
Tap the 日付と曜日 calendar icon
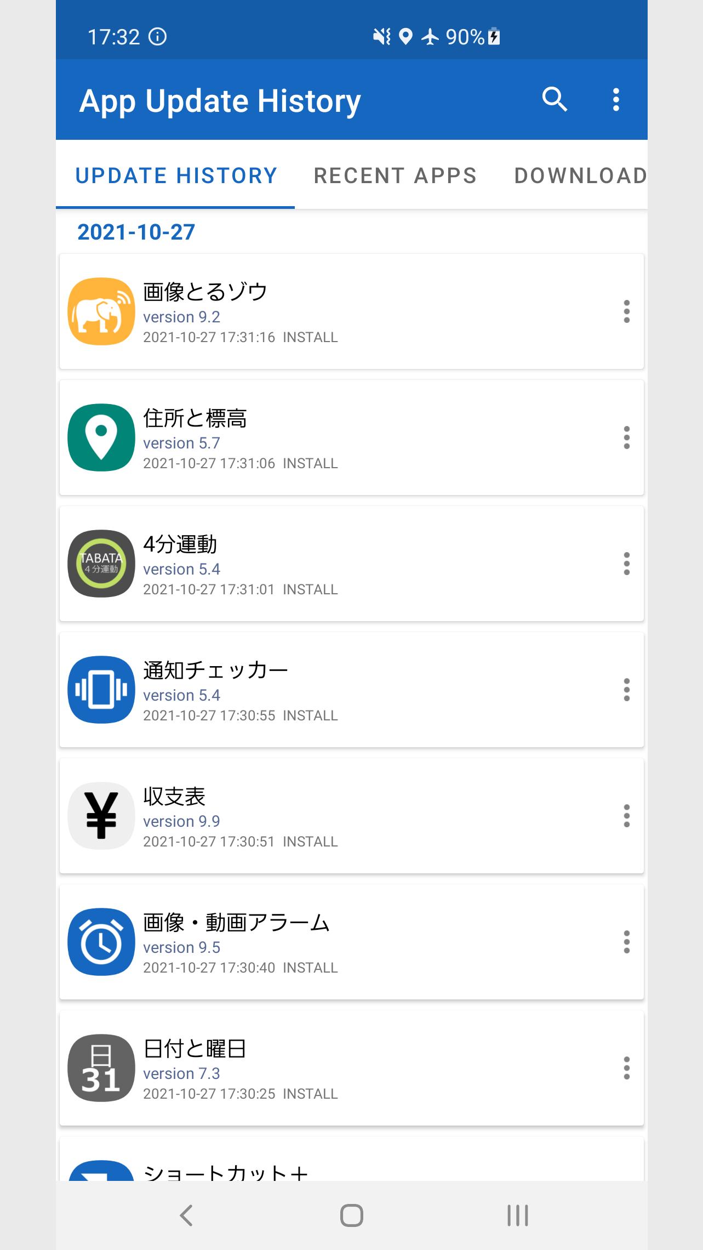pyautogui.click(x=101, y=1068)
